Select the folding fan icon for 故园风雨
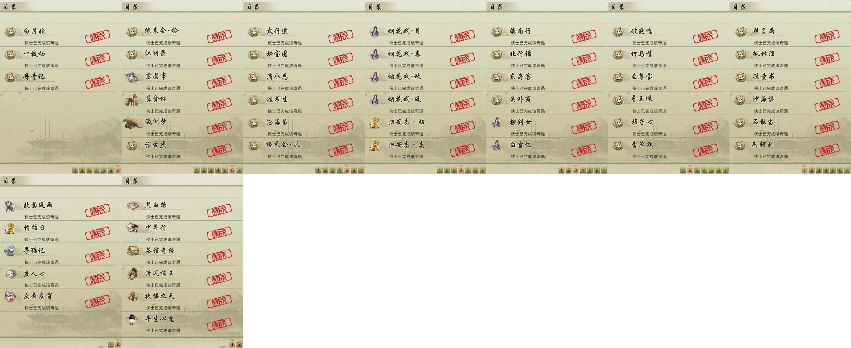The height and width of the screenshot is (348, 851). (10, 206)
